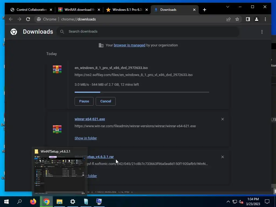Screen dimensions: 276x207
Task: Close the Windows 8.1 Pro tab
Action: coord(146,10)
